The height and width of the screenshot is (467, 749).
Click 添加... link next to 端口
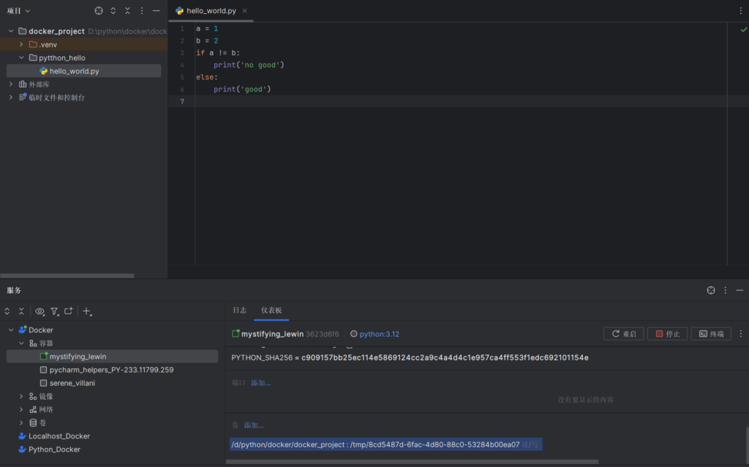[x=260, y=383]
